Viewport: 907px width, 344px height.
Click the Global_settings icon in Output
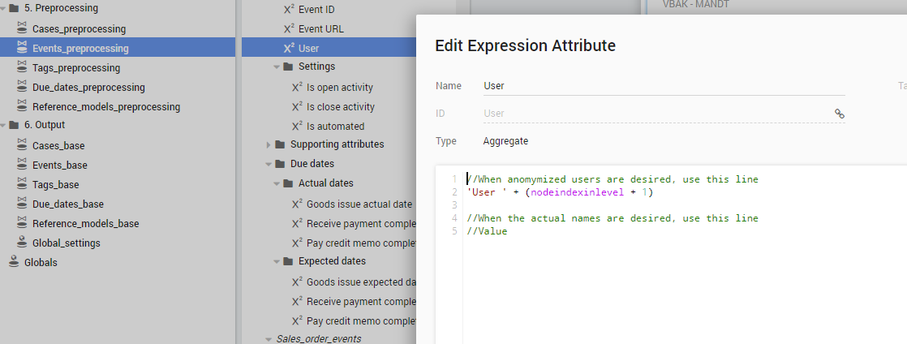pyautogui.click(x=23, y=243)
